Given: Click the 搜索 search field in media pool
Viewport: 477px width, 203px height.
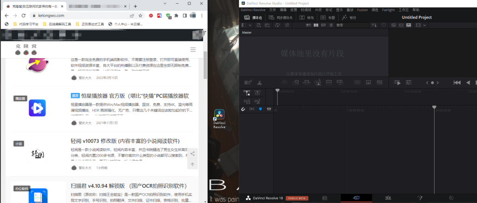Looking at the screenshot, I should (352, 25).
